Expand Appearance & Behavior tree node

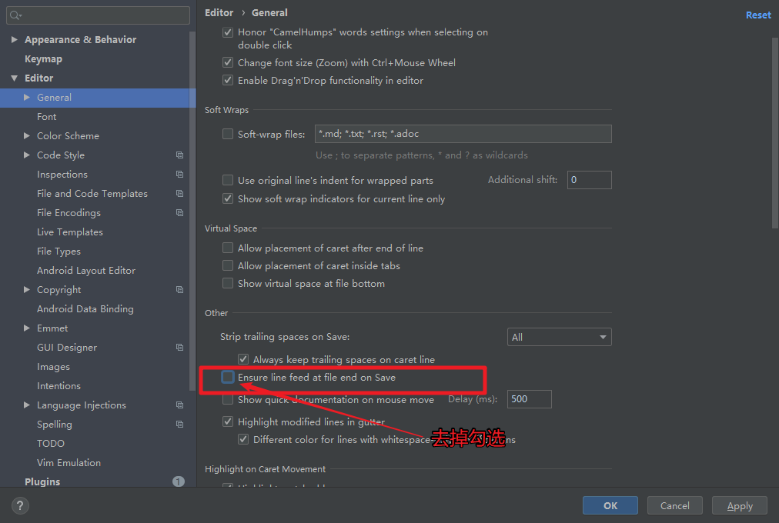[x=15, y=39]
